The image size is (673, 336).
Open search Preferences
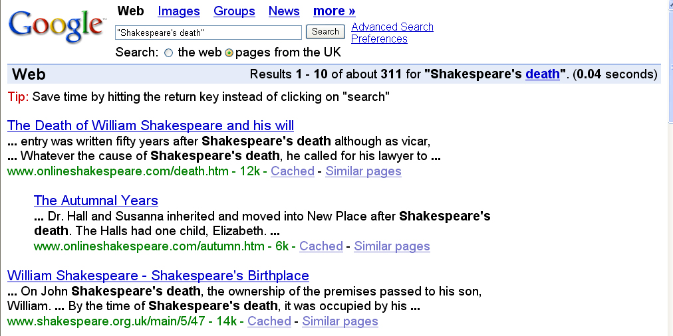click(379, 39)
